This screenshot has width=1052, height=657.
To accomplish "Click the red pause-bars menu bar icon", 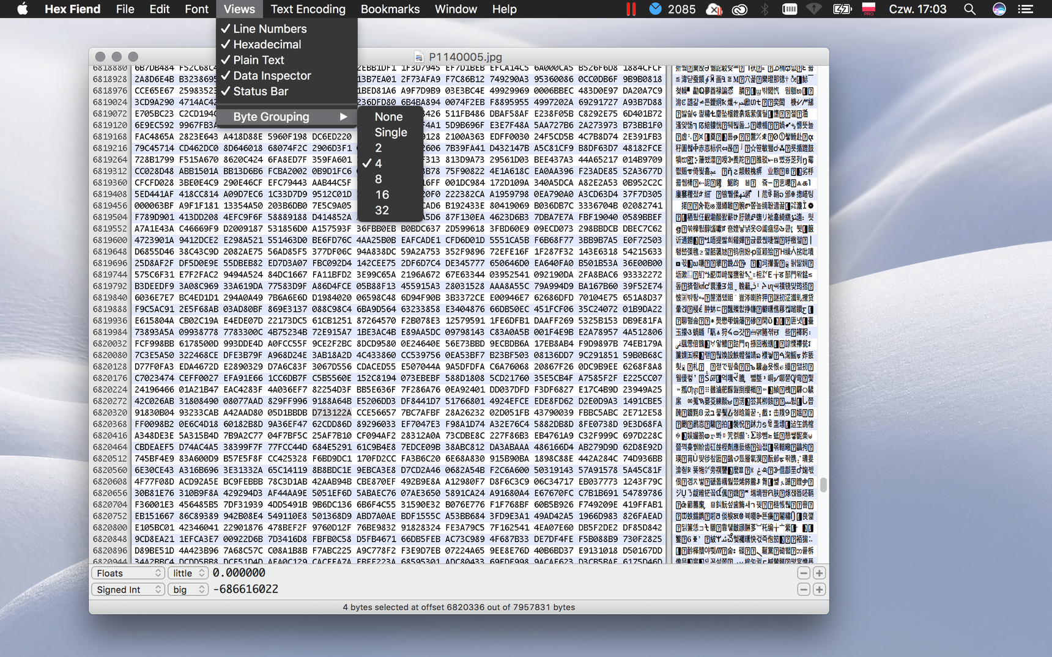I will 631,9.
